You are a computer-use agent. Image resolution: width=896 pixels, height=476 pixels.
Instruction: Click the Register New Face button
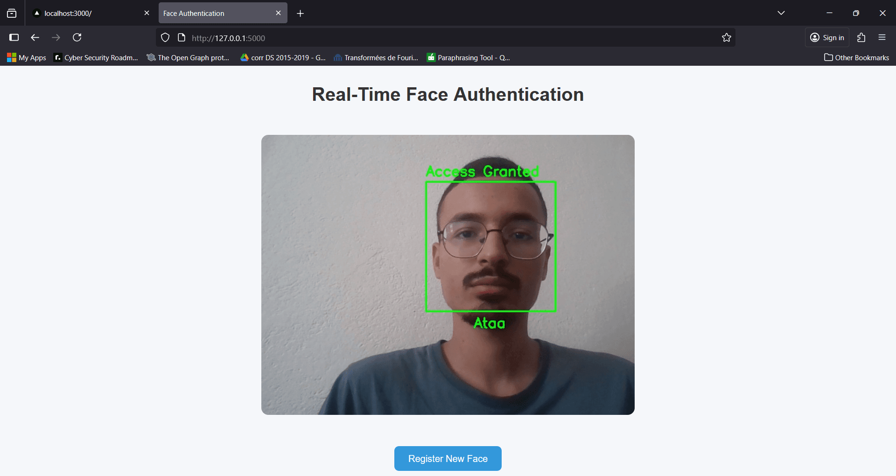pos(448,458)
